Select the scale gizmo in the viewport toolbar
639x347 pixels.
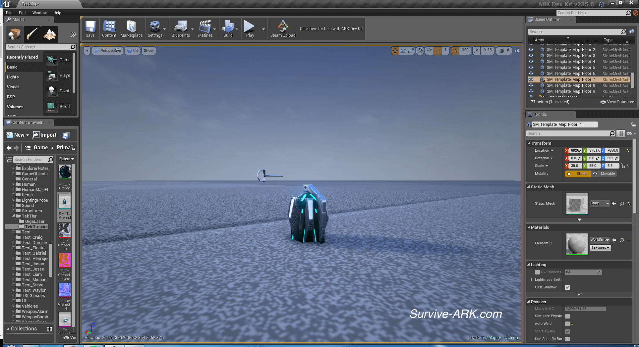pyautogui.click(x=411, y=51)
